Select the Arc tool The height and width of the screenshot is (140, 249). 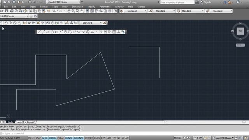61,32
